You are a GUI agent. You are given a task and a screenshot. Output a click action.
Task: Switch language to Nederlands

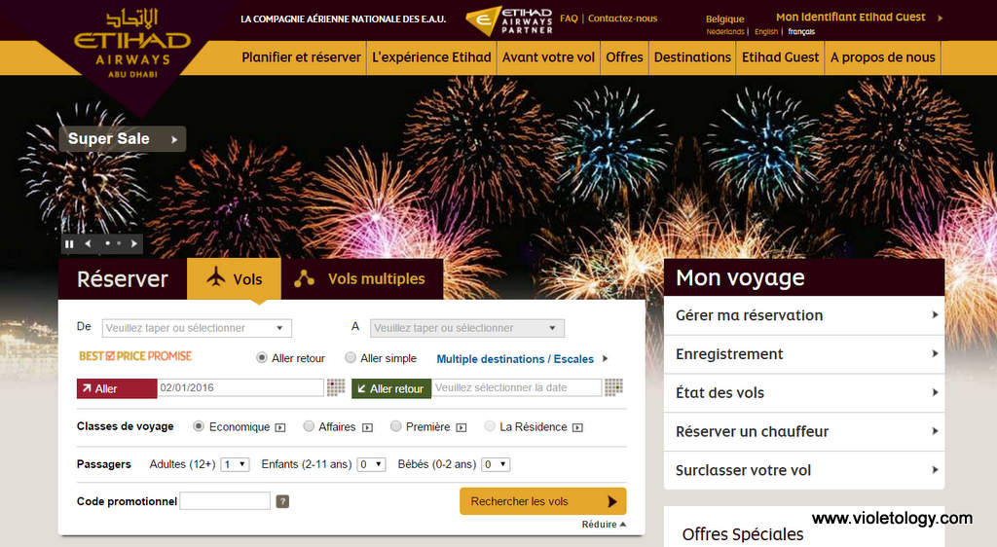pos(724,32)
